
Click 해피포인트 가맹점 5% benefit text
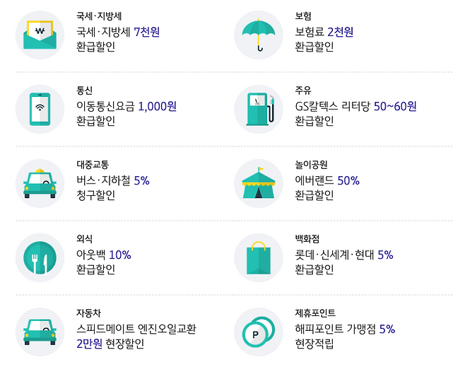[345, 329]
